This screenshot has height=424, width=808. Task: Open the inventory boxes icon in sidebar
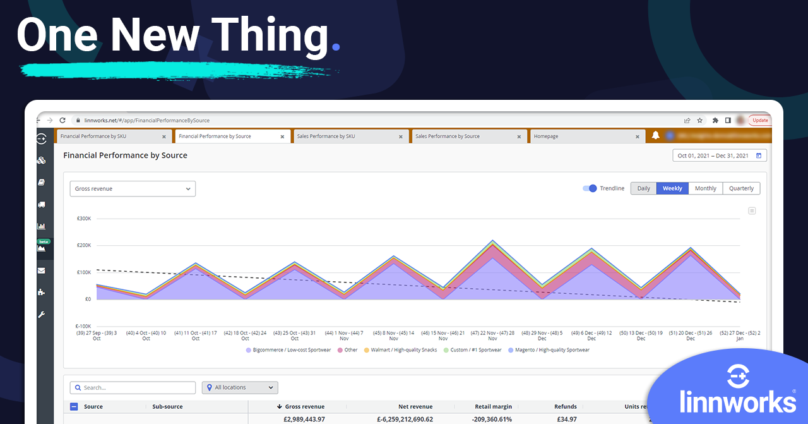point(41,161)
